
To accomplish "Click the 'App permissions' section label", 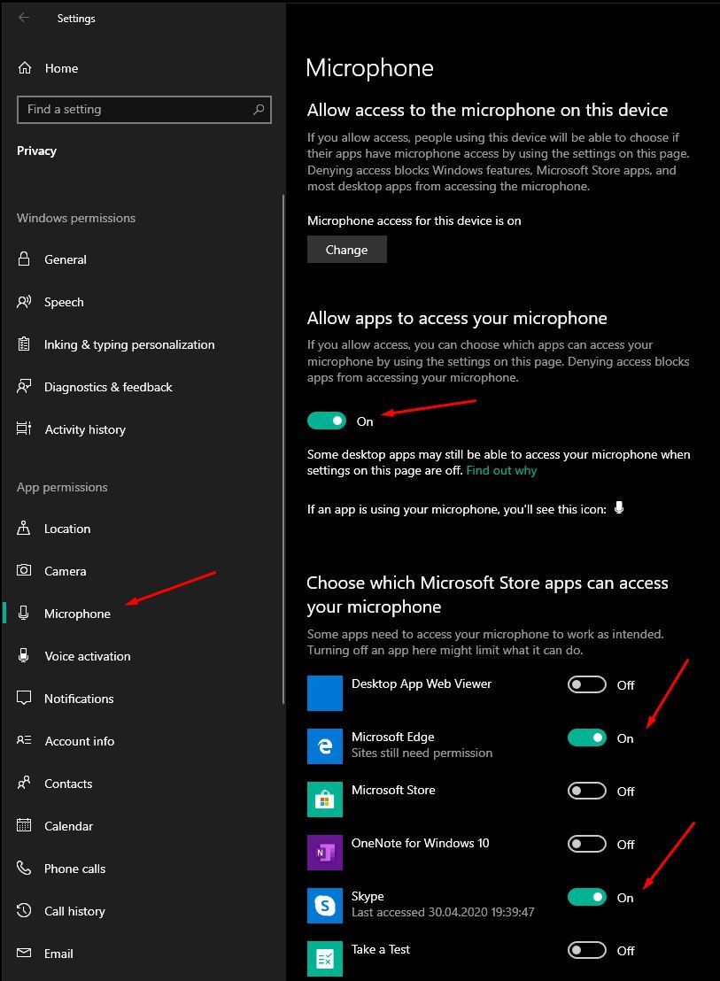I will tap(62, 487).
